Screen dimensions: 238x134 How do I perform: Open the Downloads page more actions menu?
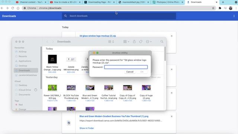[234, 16]
